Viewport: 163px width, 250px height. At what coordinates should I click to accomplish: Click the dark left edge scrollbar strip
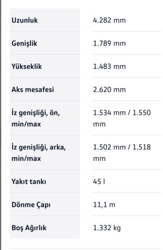(1, 125)
